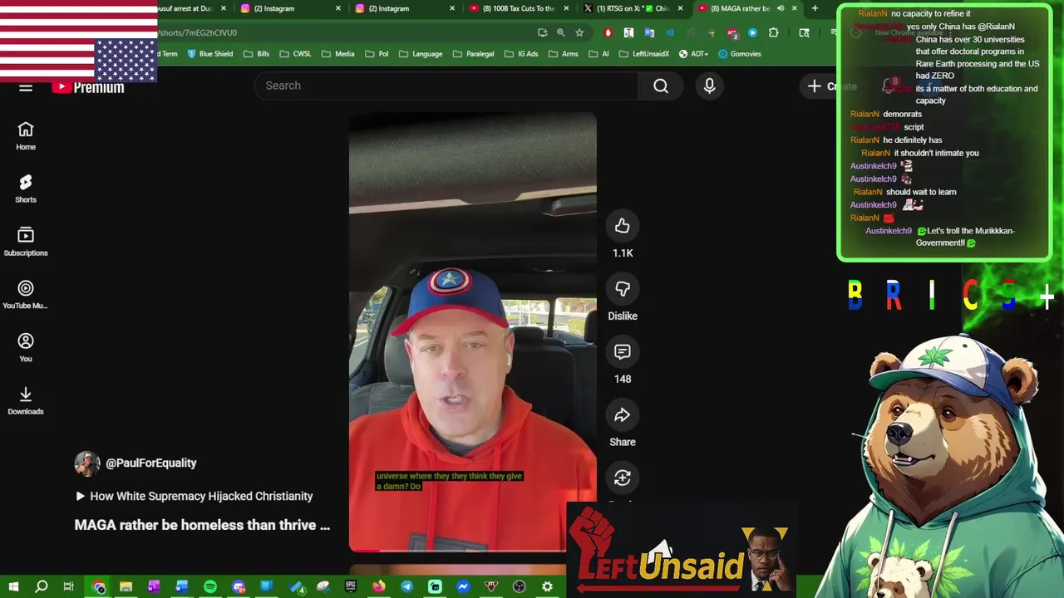Click the search magnifier button
Viewport: 1064px width, 598px height.
[x=661, y=86]
